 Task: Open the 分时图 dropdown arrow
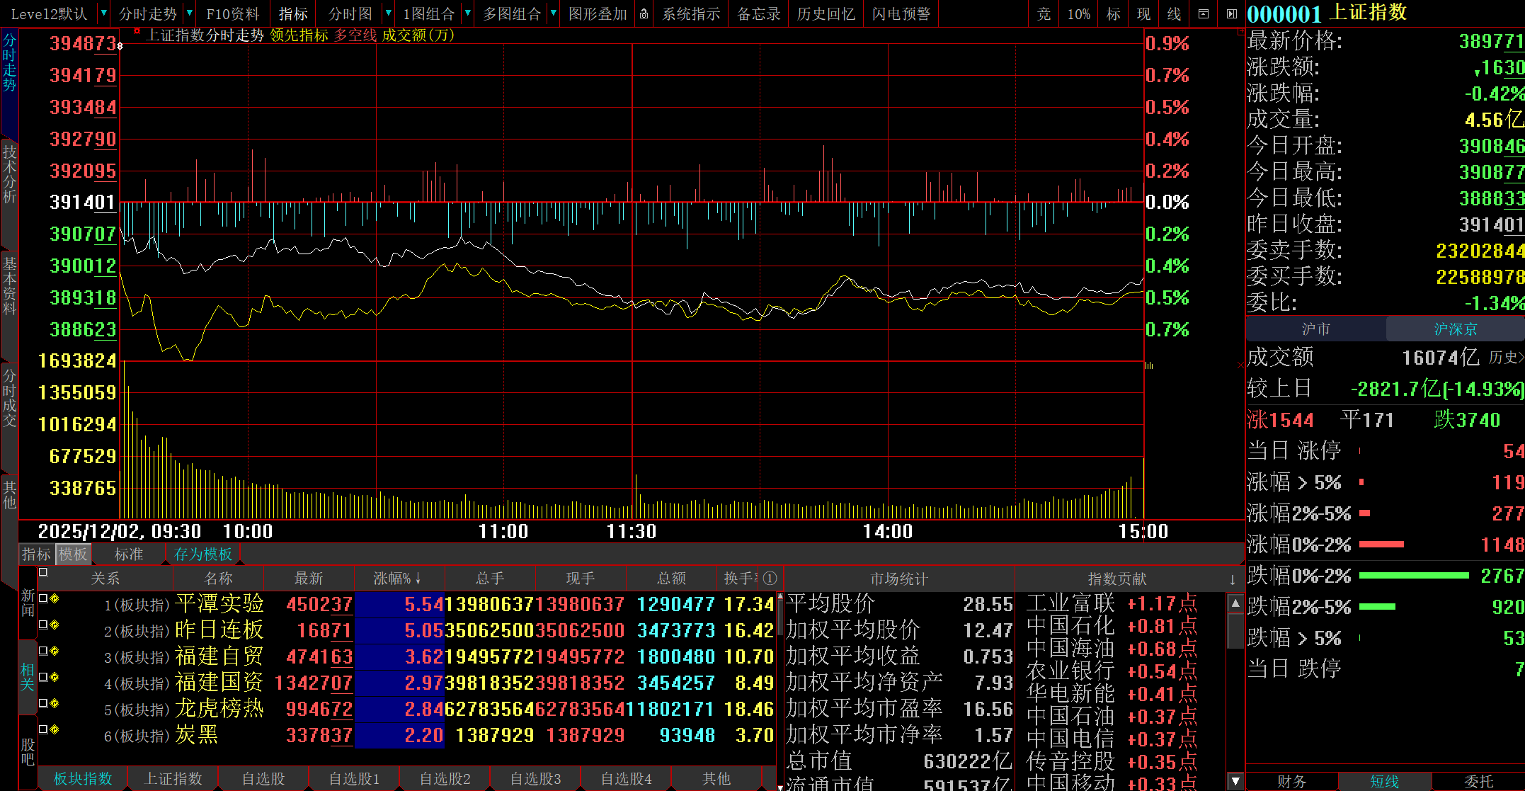point(388,13)
